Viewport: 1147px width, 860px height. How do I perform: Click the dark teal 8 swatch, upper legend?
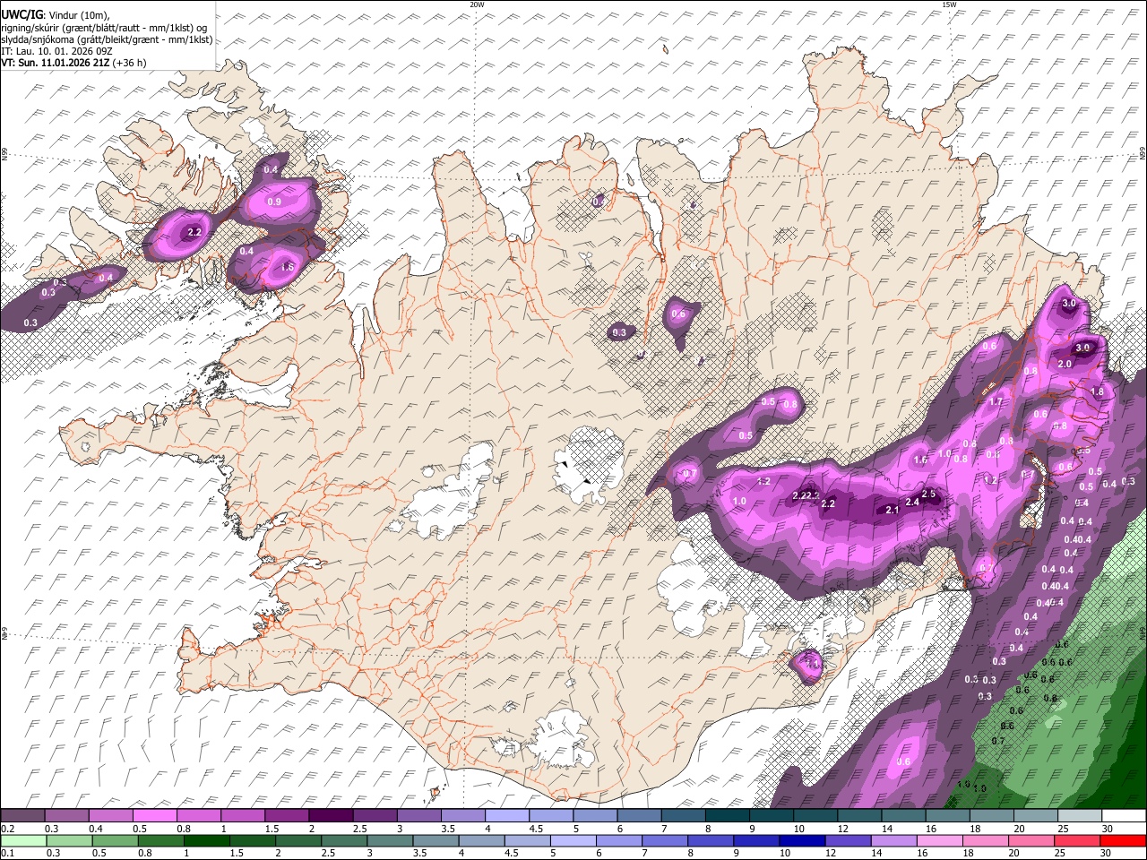click(x=726, y=815)
